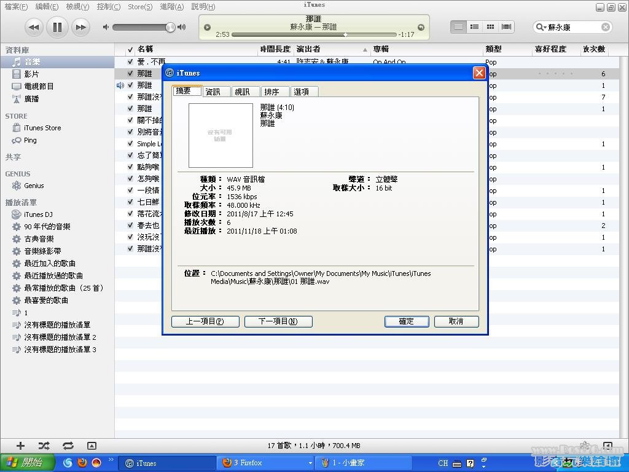Open the iTunes DJ playlist
This screenshot has width=629, height=472.
(x=57, y=214)
